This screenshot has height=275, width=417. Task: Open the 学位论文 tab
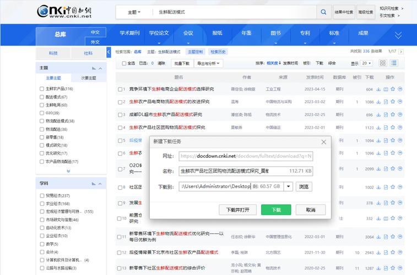tap(159, 33)
